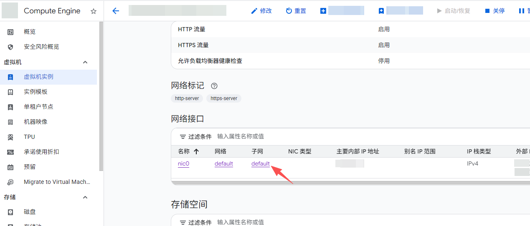This screenshot has width=530, height=226.
Task: Click the https-server network tag chip
Action: coord(224,98)
